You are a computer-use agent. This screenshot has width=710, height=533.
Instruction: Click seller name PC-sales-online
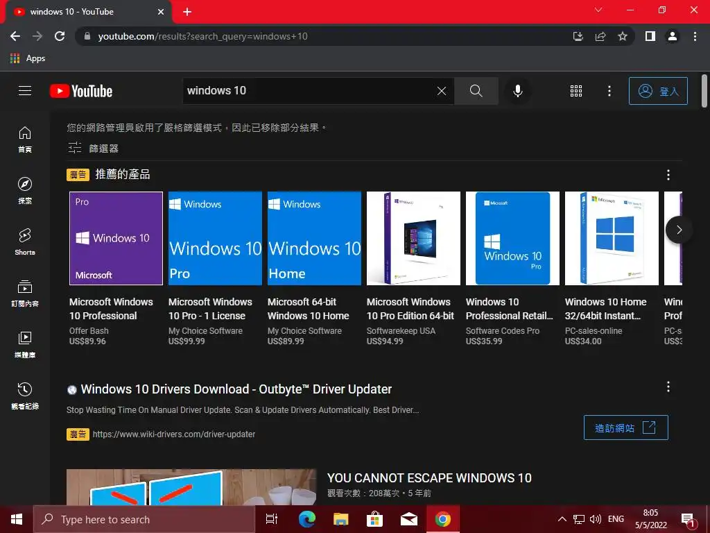(594, 331)
